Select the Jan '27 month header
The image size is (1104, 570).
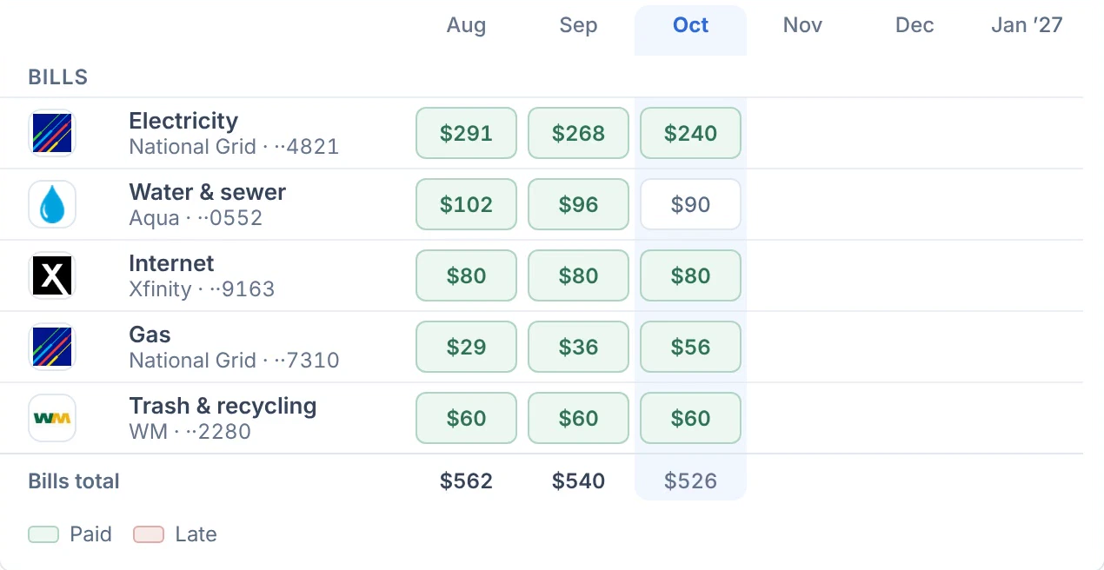coord(1027,25)
